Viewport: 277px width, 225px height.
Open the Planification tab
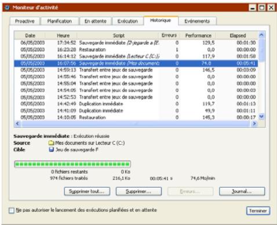[x=60, y=21]
